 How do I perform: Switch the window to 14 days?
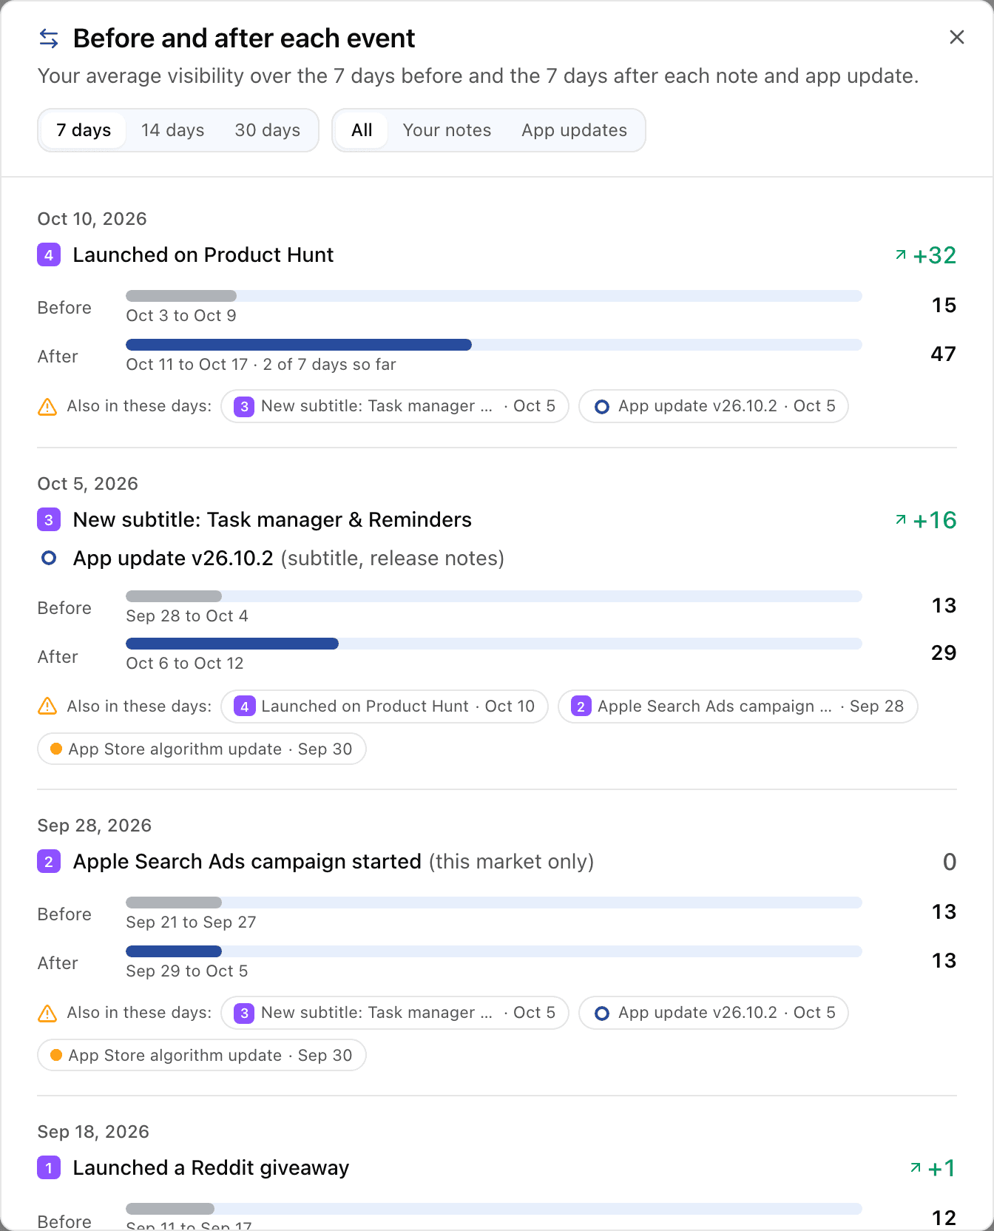[172, 130]
